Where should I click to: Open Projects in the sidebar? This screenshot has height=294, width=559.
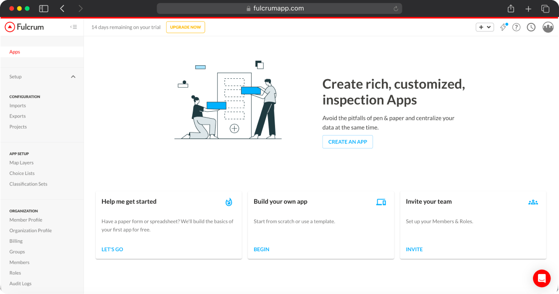[x=18, y=127]
